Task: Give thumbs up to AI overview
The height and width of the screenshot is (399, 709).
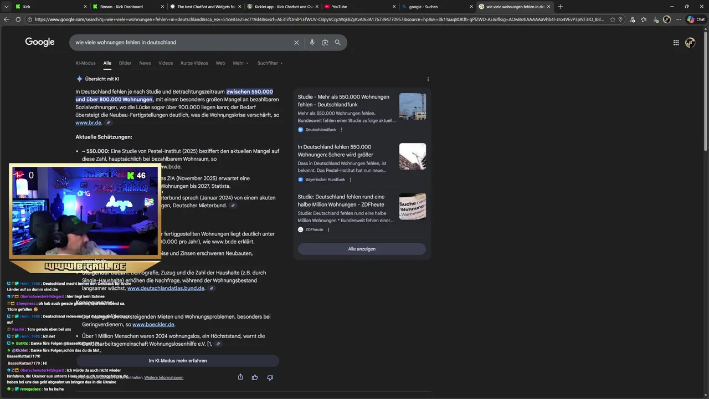Action: [x=255, y=377]
